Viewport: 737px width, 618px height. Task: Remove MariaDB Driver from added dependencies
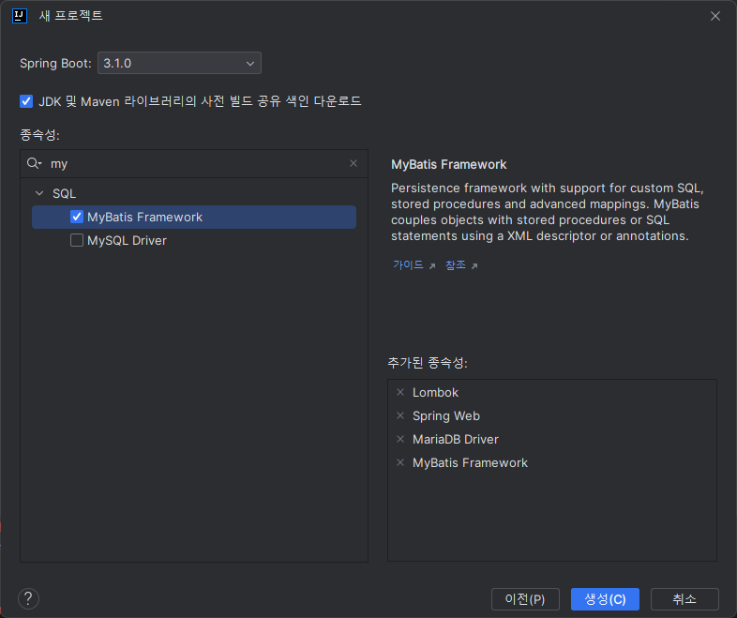pyautogui.click(x=400, y=439)
